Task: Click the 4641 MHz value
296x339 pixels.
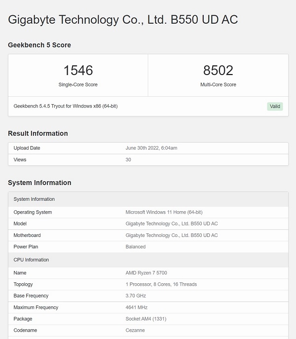Action: tap(137, 307)
